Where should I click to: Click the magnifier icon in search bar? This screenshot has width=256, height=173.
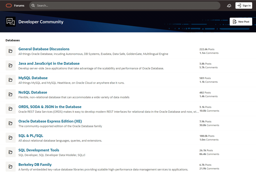[x=33, y=5]
